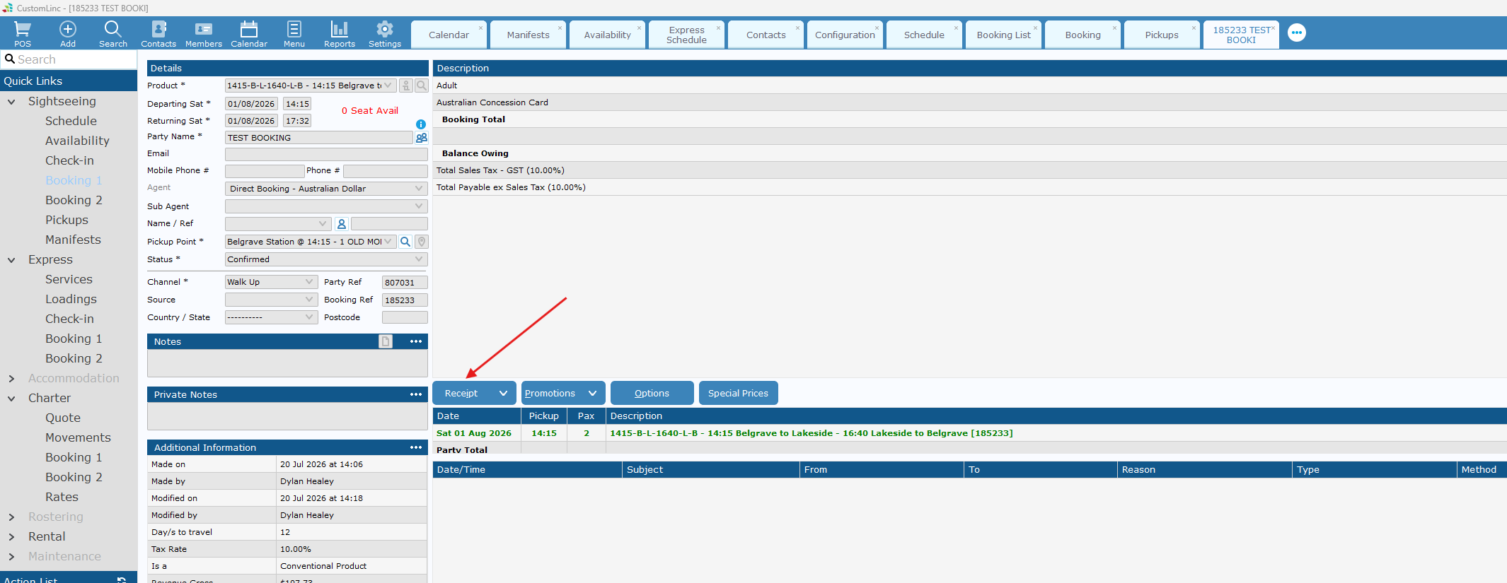Open the Receipt button dropdown arrow
This screenshot has width=1507, height=583.
(x=504, y=394)
